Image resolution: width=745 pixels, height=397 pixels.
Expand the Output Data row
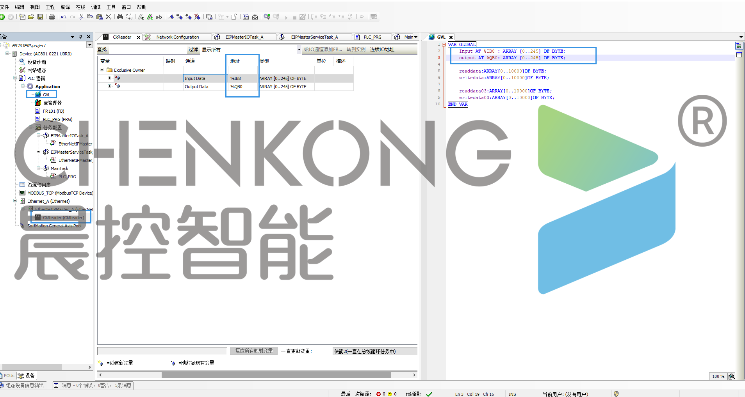(109, 86)
